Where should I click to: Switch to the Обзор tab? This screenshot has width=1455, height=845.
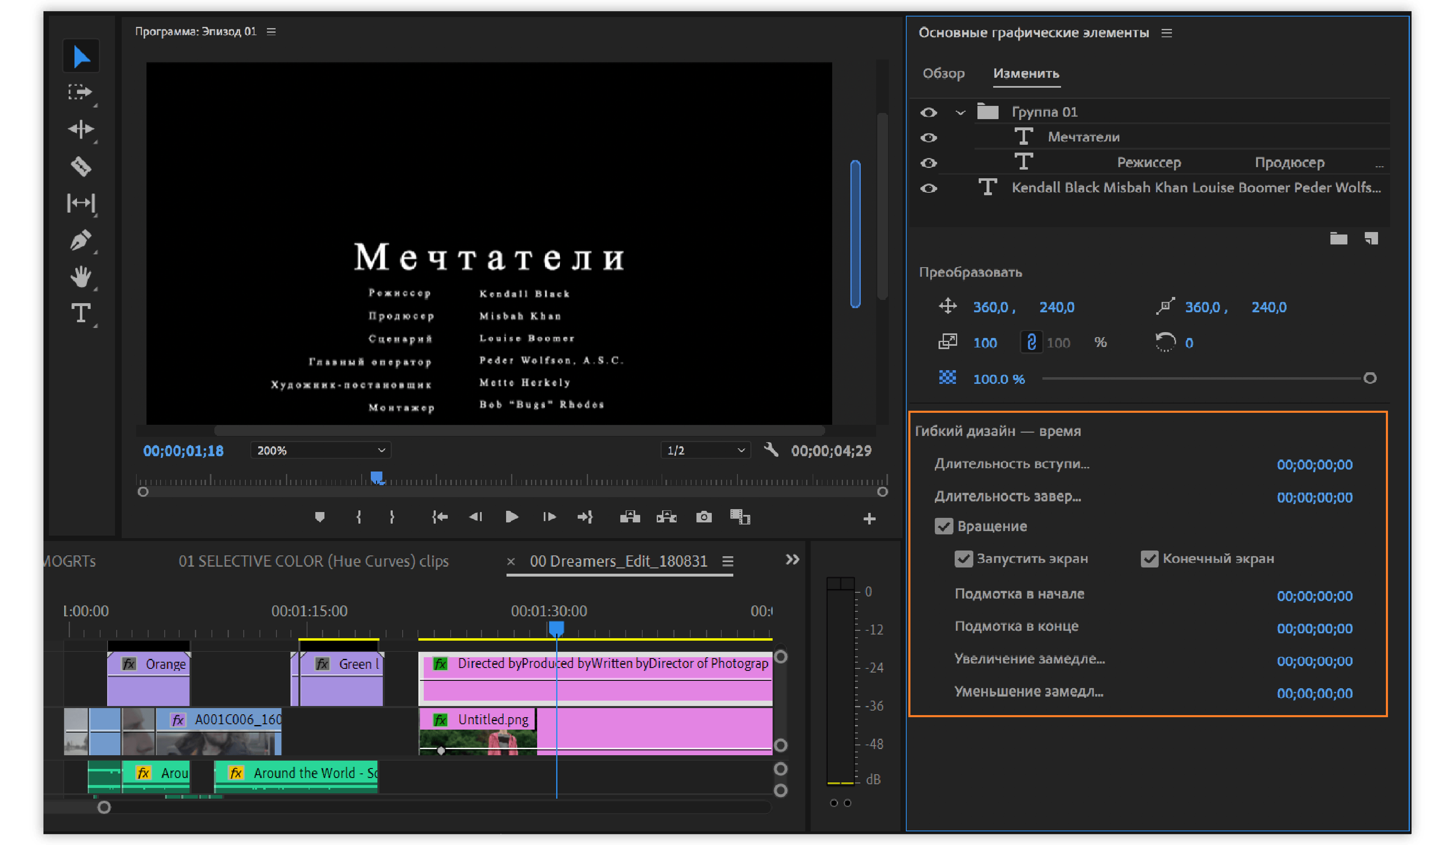944,73
